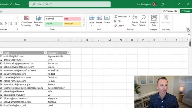Click Decrease Decimal icon
The image size is (192, 108).
[16, 23]
